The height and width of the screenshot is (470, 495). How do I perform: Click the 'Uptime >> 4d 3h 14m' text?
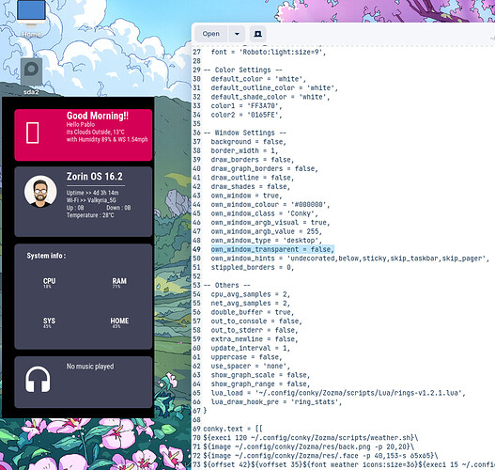click(92, 193)
